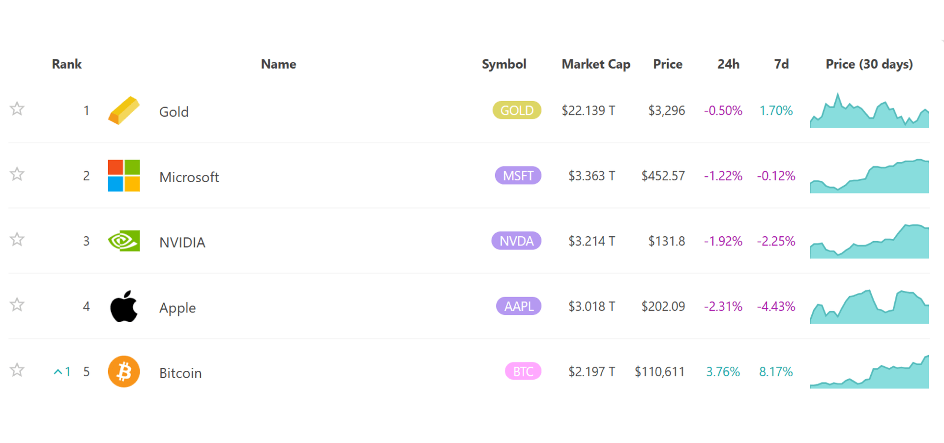Click rank number 5 in Bitcoin row

(87, 372)
